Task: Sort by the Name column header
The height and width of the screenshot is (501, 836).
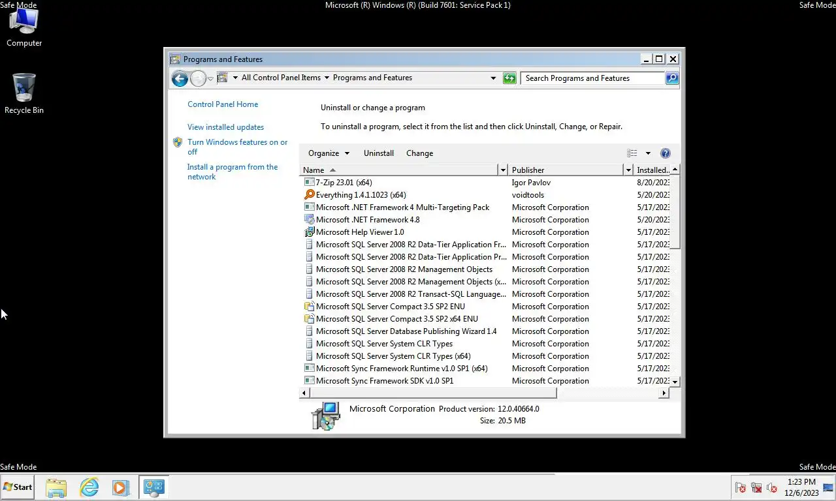Action: 399,170
